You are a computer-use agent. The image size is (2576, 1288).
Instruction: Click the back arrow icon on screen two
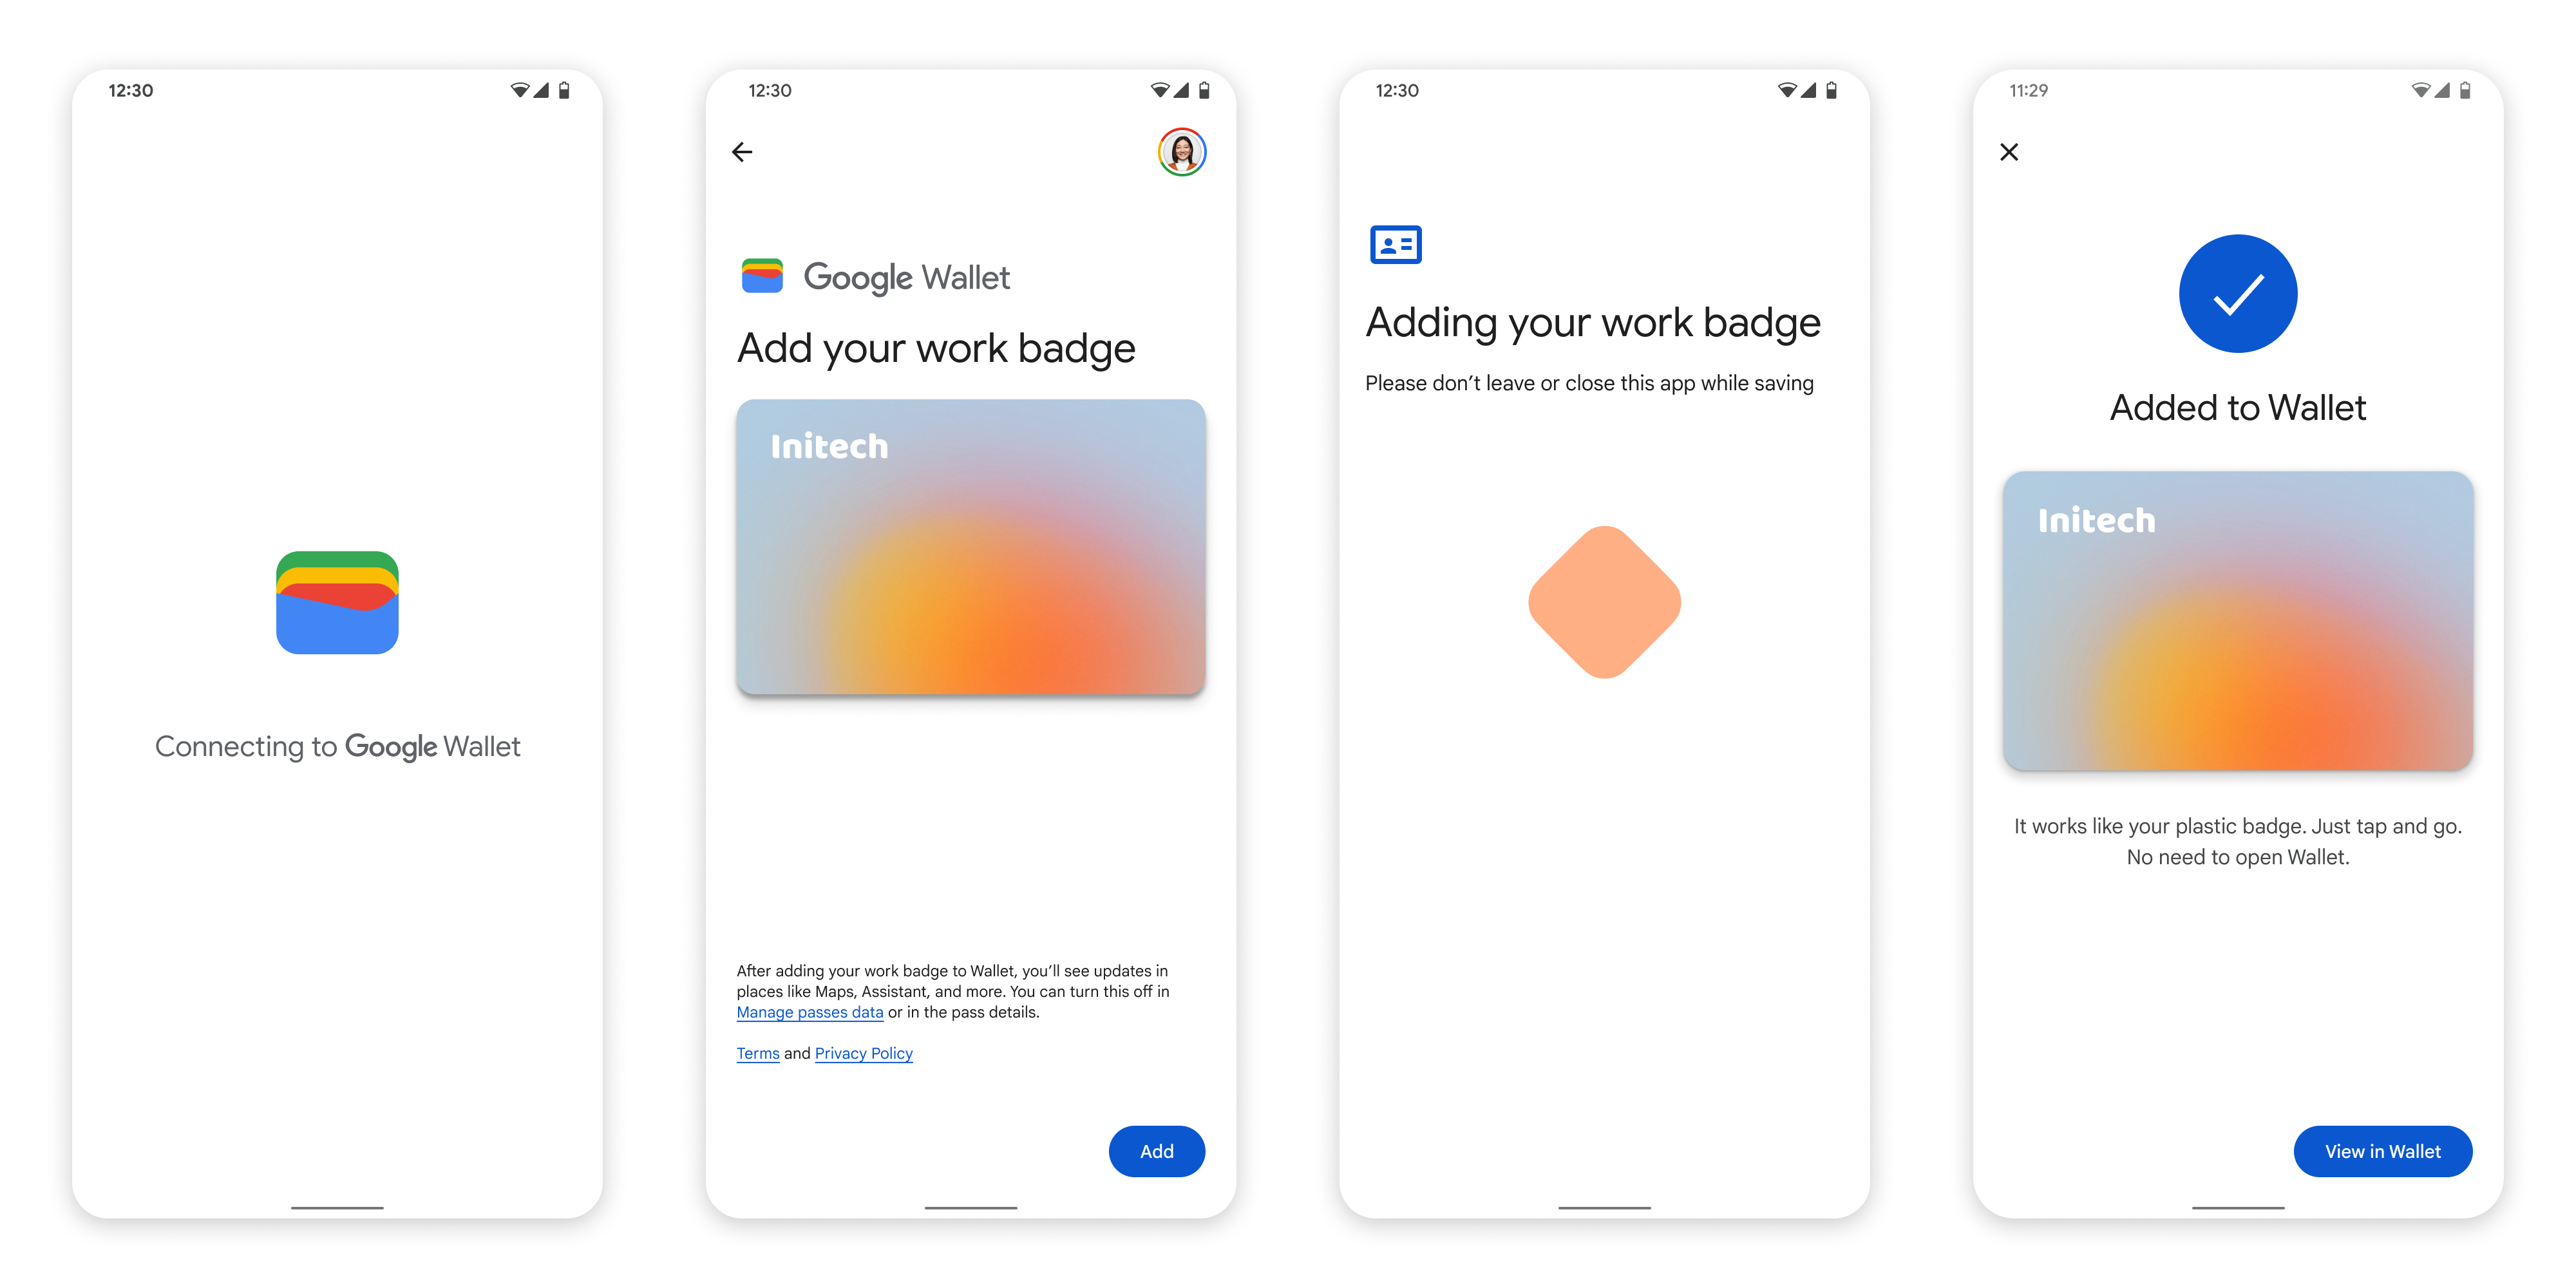click(x=743, y=151)
